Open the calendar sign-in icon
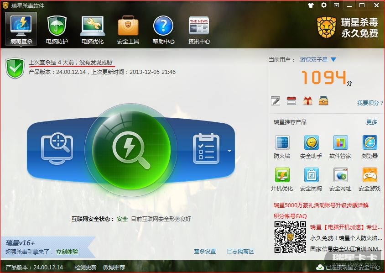The height and width of the screenshot is (273, 385). pos(291,101)
